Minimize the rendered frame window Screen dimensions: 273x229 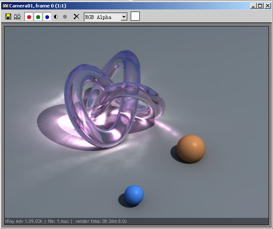(x=253, y=6)
